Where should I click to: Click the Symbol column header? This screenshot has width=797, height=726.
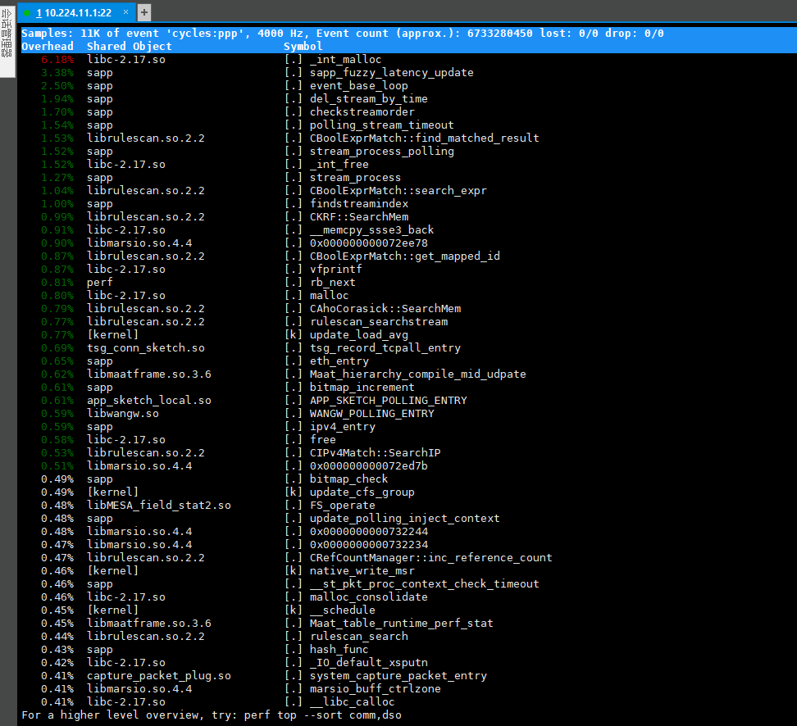(303, 47)
